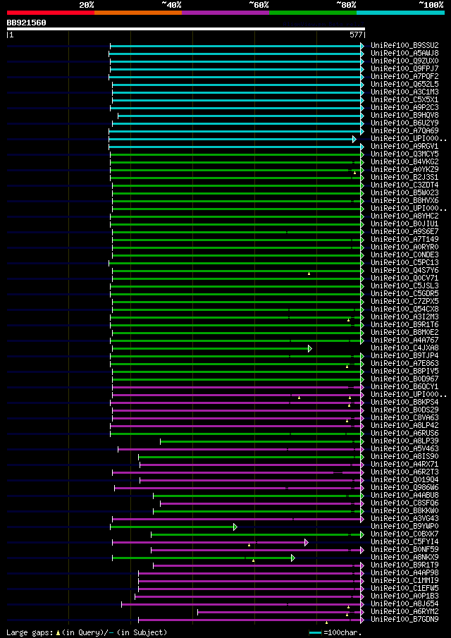Image resolution: width=451 pixels, height=638 pixels.
Task: Select the UniRef100_B9YWP0 label
Action: (404, 526)
